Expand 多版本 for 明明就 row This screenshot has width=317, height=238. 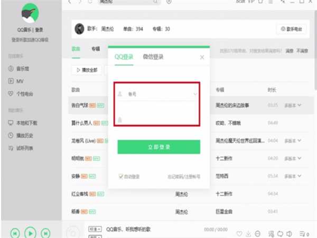[293, 158]
